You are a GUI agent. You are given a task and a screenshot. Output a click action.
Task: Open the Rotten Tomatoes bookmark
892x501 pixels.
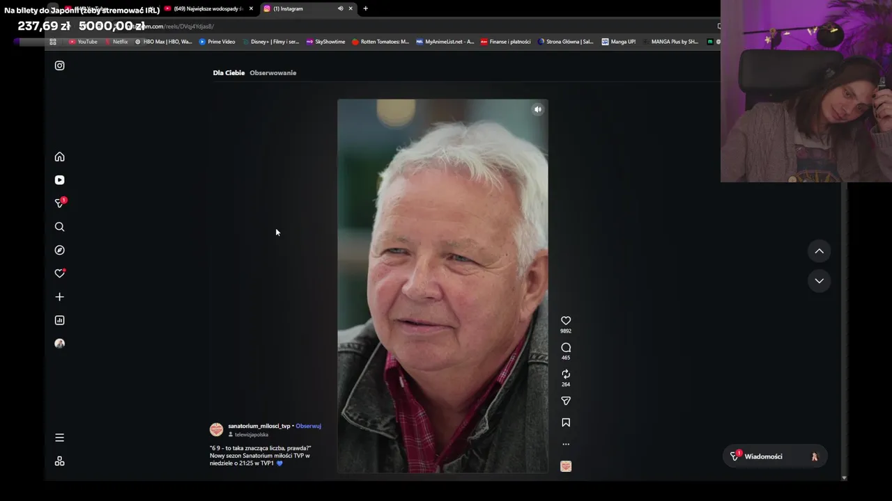point(380,42)
